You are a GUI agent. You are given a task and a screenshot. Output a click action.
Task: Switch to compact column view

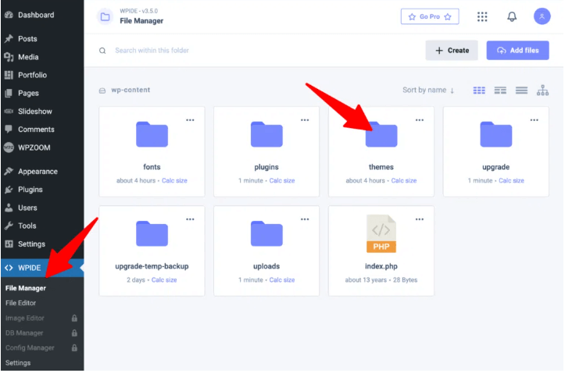pyautogui.click(x=501, y=91)
